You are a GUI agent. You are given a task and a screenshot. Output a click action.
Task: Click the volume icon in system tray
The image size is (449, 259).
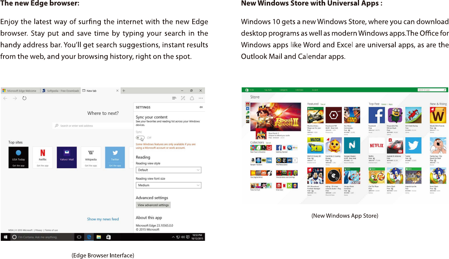click(x=183, y=237)
